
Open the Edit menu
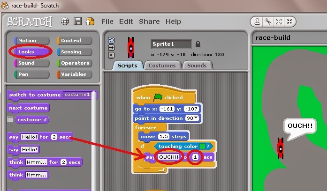(126, 22)
